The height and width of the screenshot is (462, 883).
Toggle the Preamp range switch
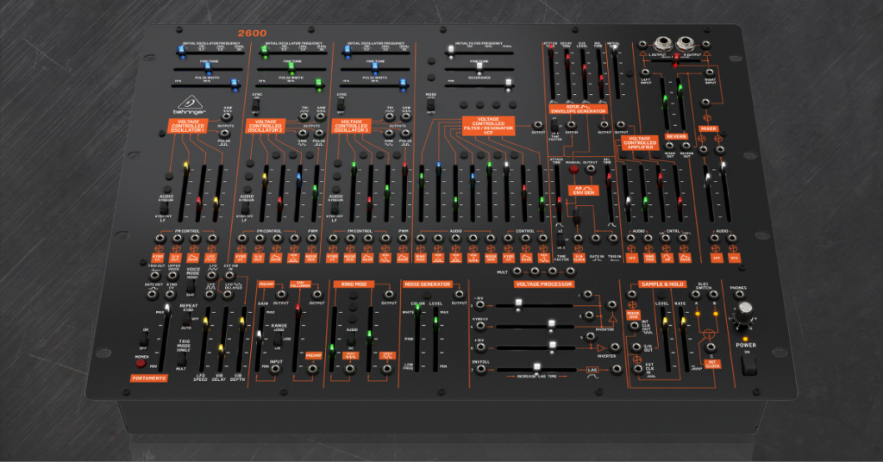coord(278,340)
